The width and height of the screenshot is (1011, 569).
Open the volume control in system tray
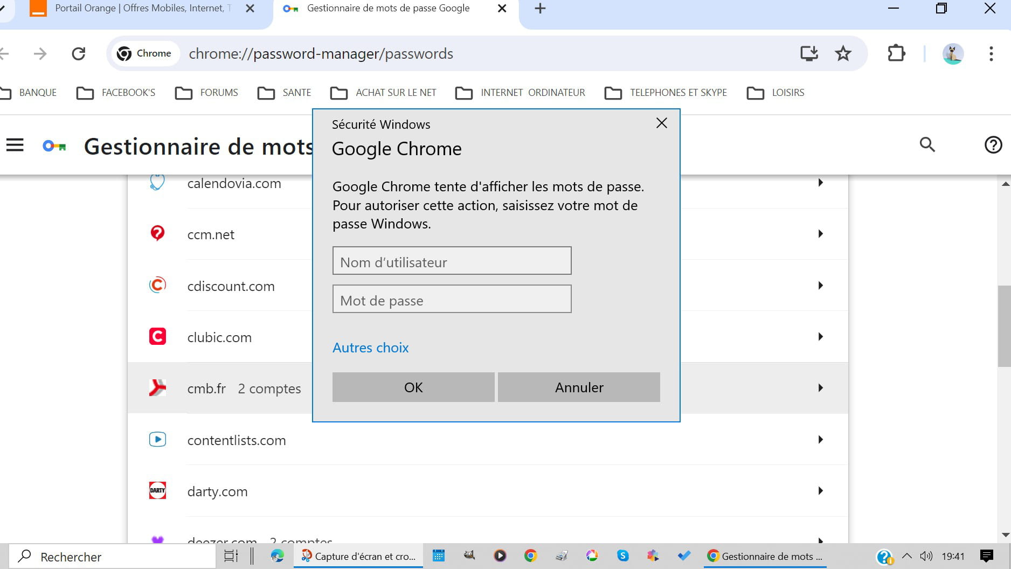tap(926, 556)
